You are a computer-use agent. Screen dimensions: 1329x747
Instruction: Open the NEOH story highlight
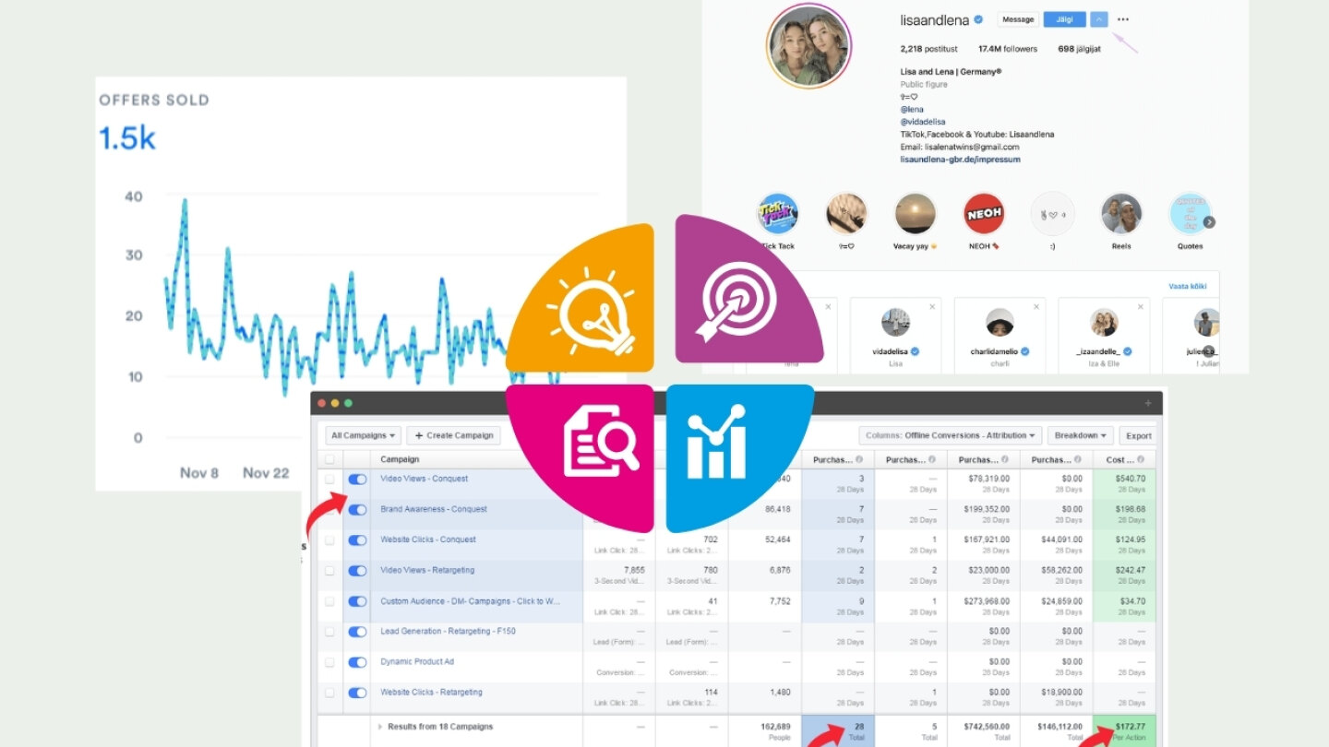pyautogui.click(x=984, y=214)
